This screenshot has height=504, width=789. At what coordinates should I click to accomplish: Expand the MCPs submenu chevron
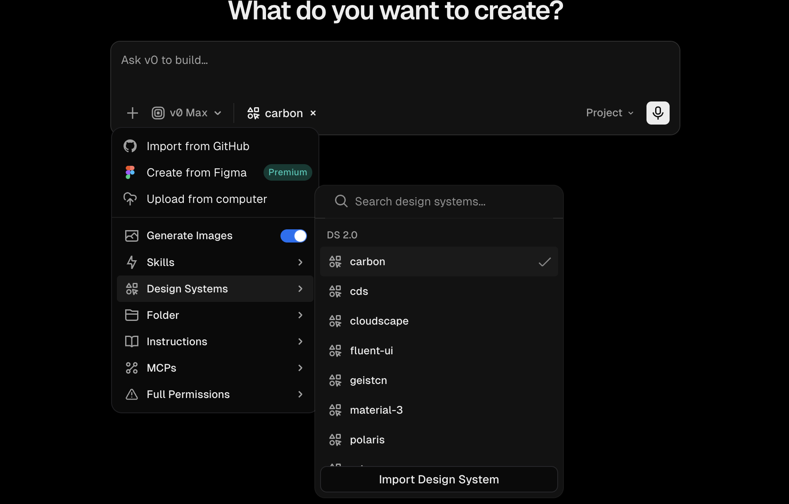pos(300,368)
